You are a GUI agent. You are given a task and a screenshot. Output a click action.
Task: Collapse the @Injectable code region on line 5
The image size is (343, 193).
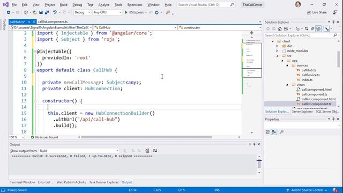(35, 51)
